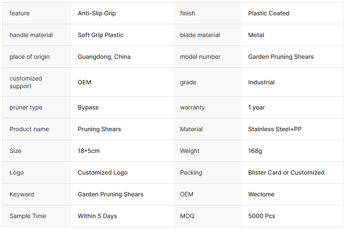
Task: Click the 'customized support' label
Action: [26, 82]
